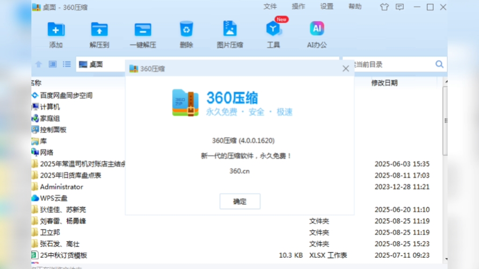
Task: Click the 百度网盘同步空间 sync icon
Action: click(x=35, y=95)
